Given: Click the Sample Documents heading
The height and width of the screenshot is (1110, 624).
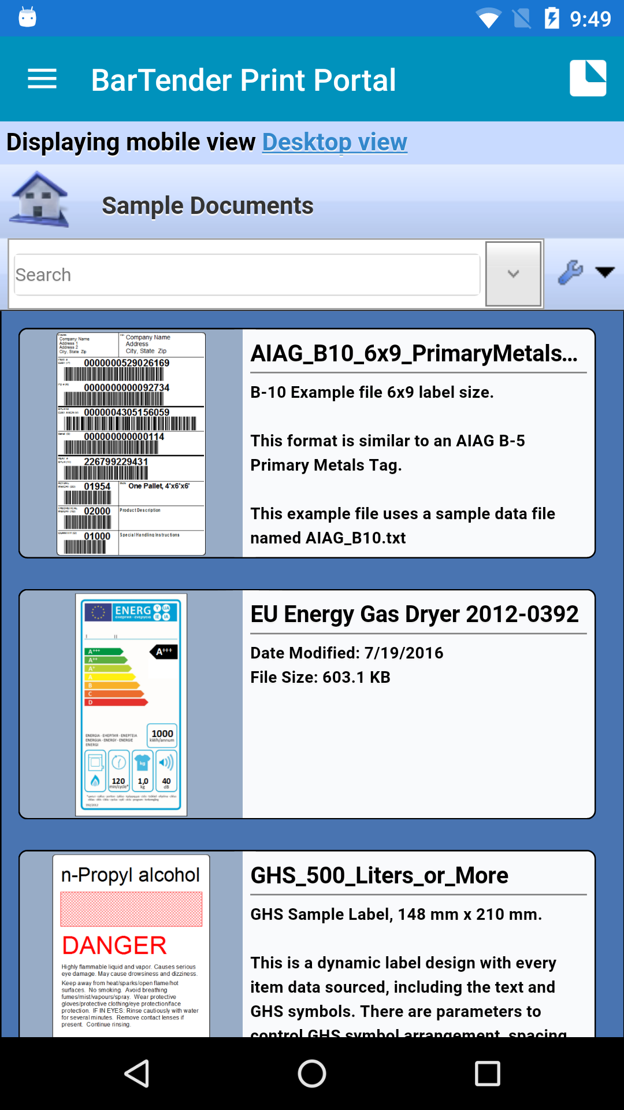Looking at the screenshot, I should 207,206.
